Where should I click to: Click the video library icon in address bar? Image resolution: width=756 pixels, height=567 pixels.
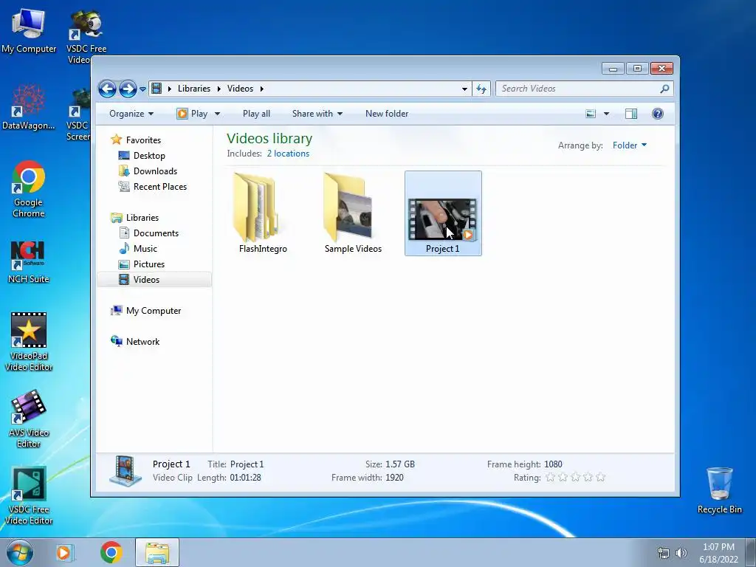pyautogui.click(x=157, y=89)
